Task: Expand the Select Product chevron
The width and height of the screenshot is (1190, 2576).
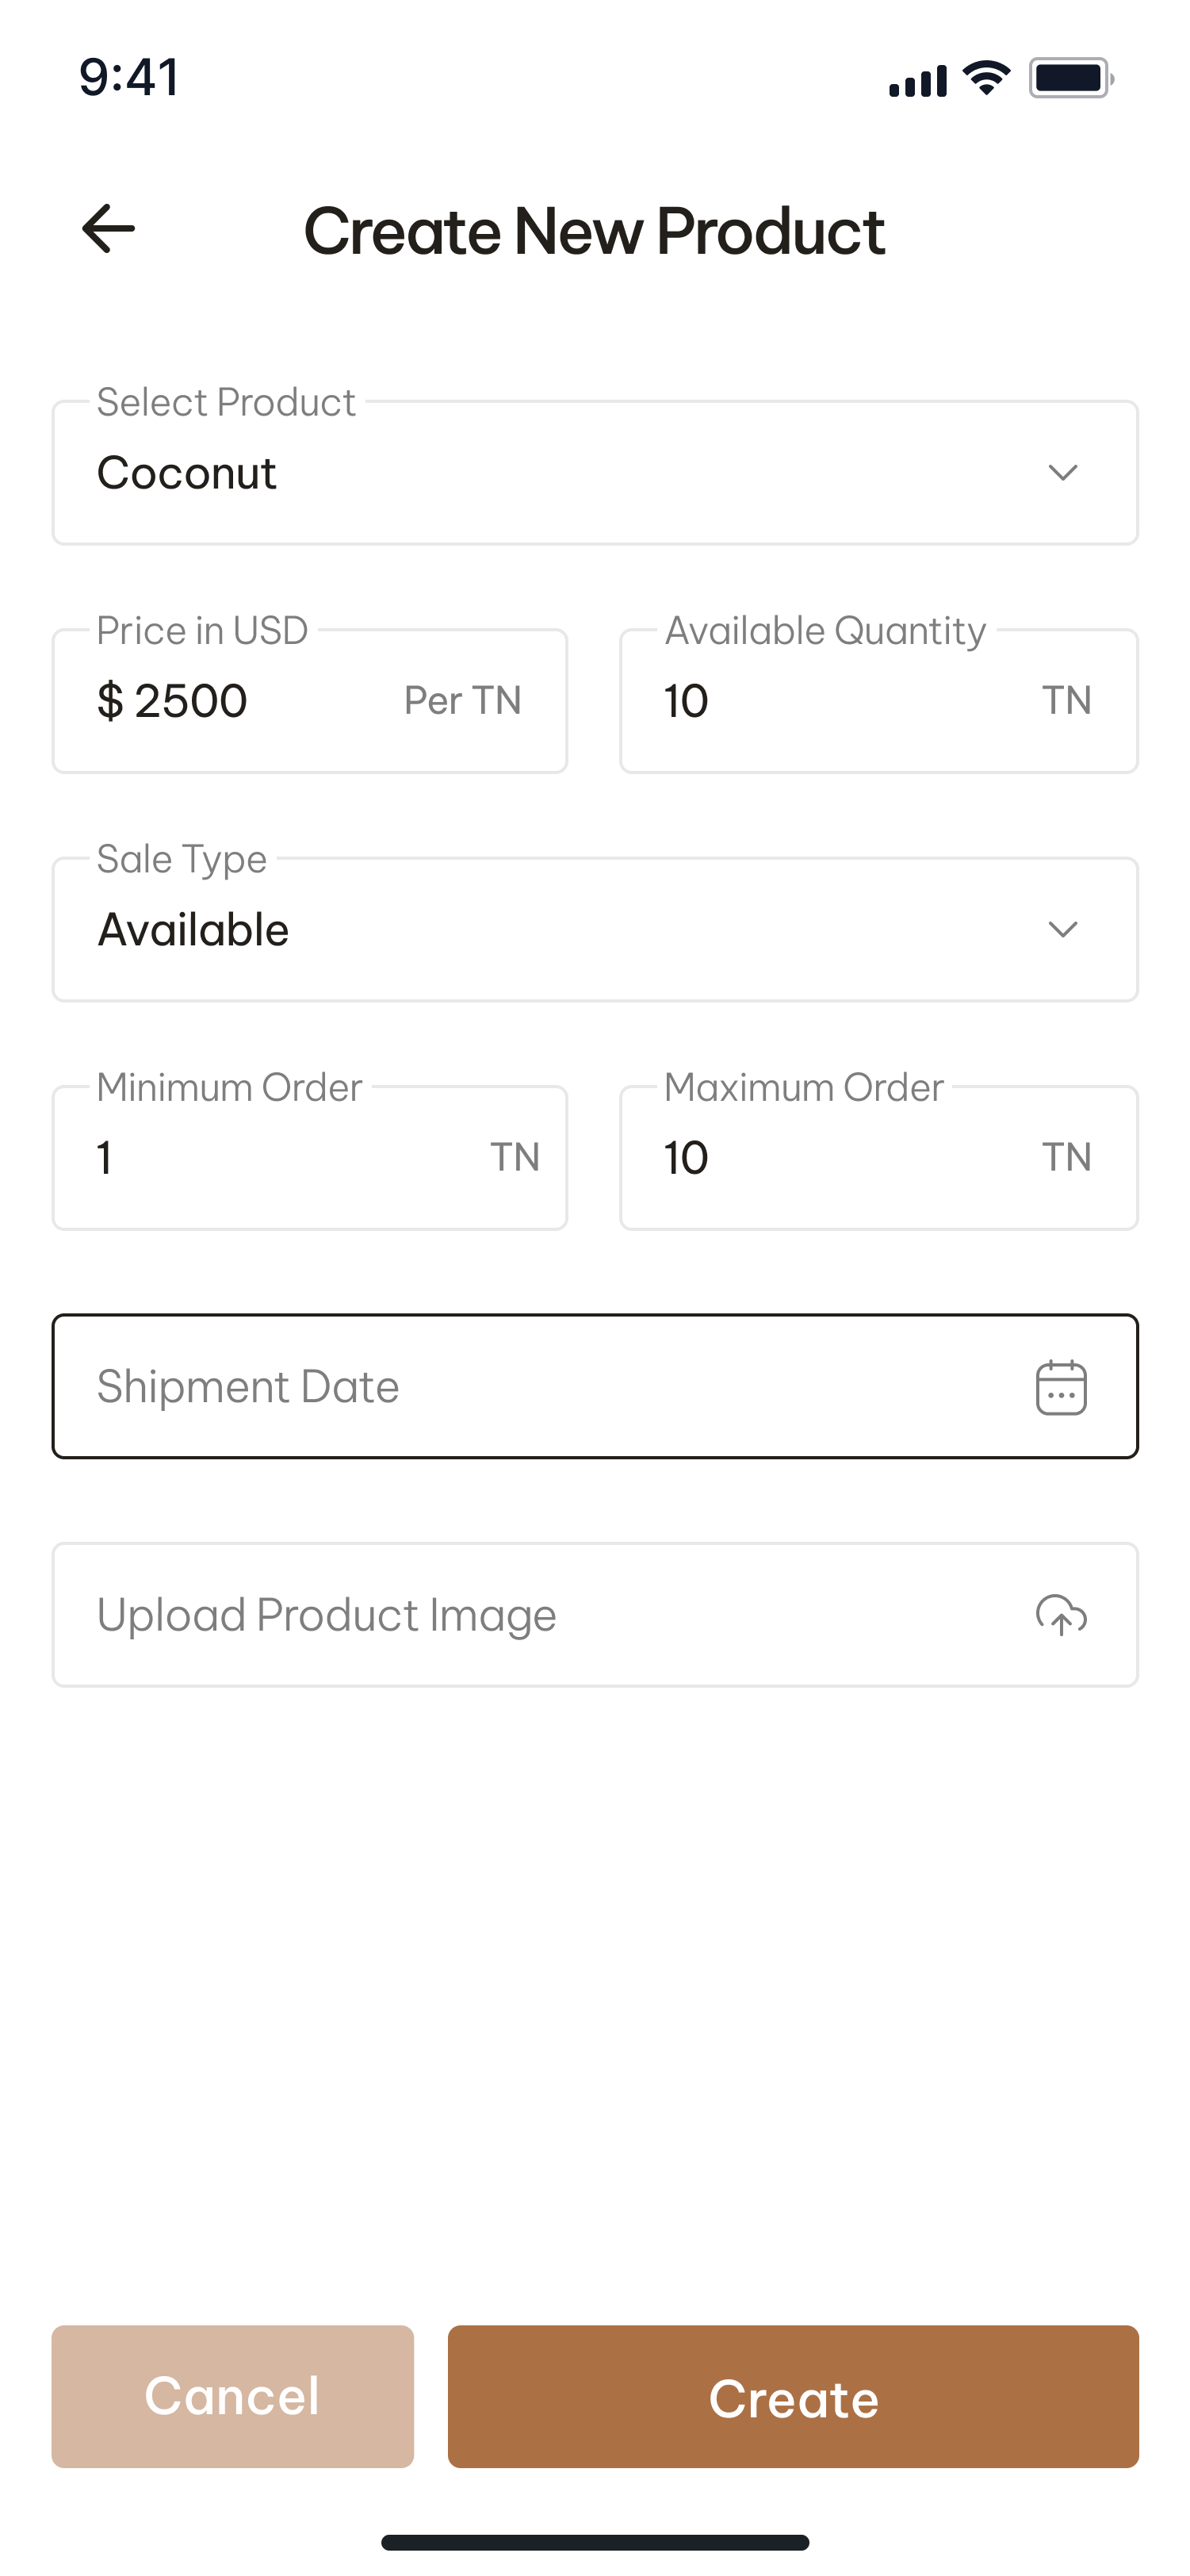Action: pyautogui.click(x=1062, y=473)
